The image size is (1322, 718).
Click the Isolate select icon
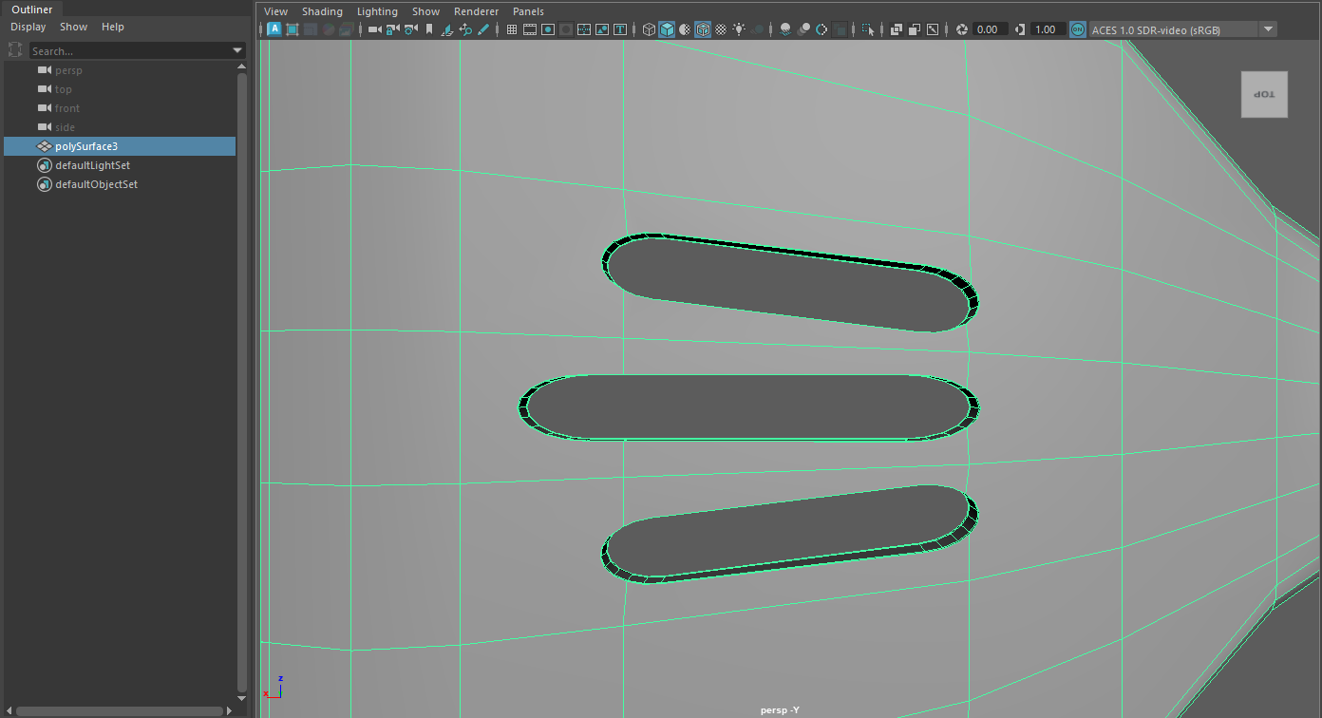(x=867, y=29)
